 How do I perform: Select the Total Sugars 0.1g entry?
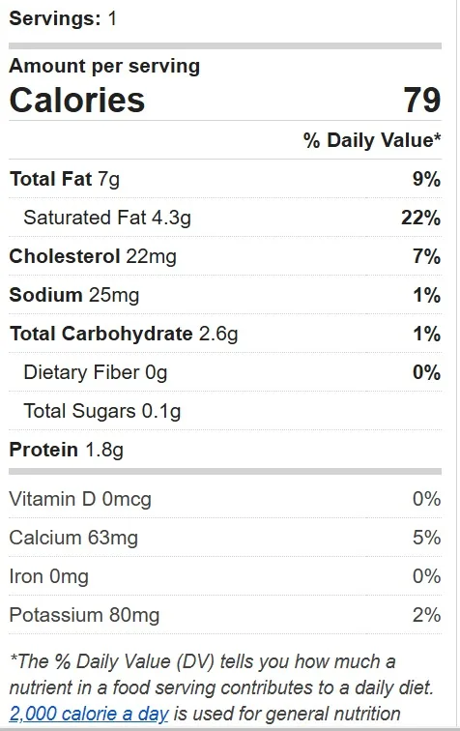[x=225, y=411]
